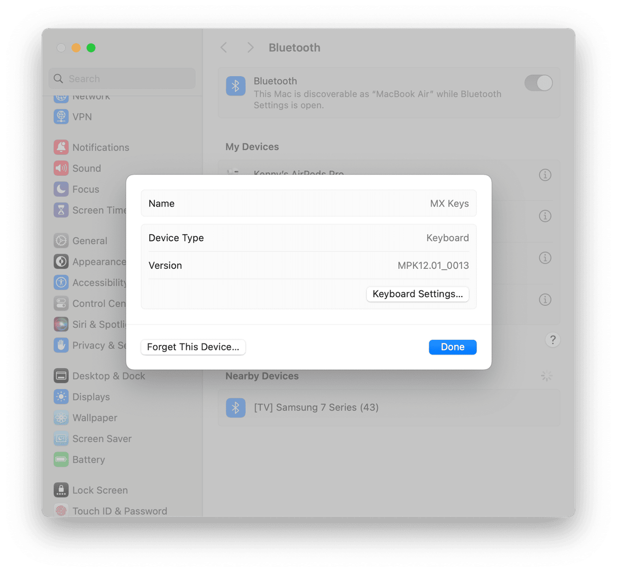Select the MX Keys name field

pos(308,203)
